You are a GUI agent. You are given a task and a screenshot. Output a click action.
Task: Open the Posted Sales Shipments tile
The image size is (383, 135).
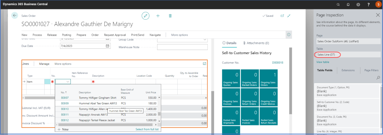click(231, 116)
